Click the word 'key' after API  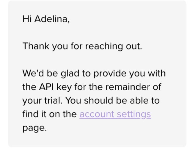coord(64,87)
